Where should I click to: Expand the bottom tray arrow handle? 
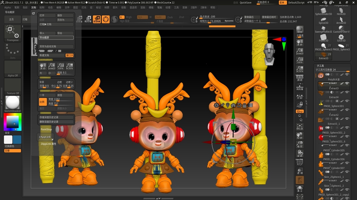(158, 199)
